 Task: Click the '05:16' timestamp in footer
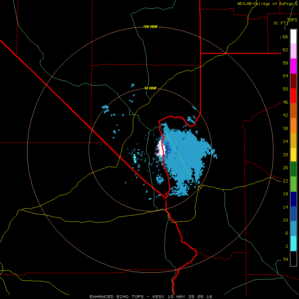tap(204, 297)
